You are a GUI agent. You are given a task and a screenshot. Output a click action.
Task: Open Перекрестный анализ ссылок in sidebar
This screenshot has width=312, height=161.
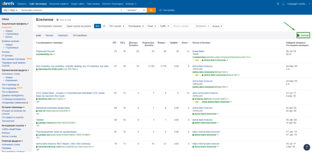point(14,64)
